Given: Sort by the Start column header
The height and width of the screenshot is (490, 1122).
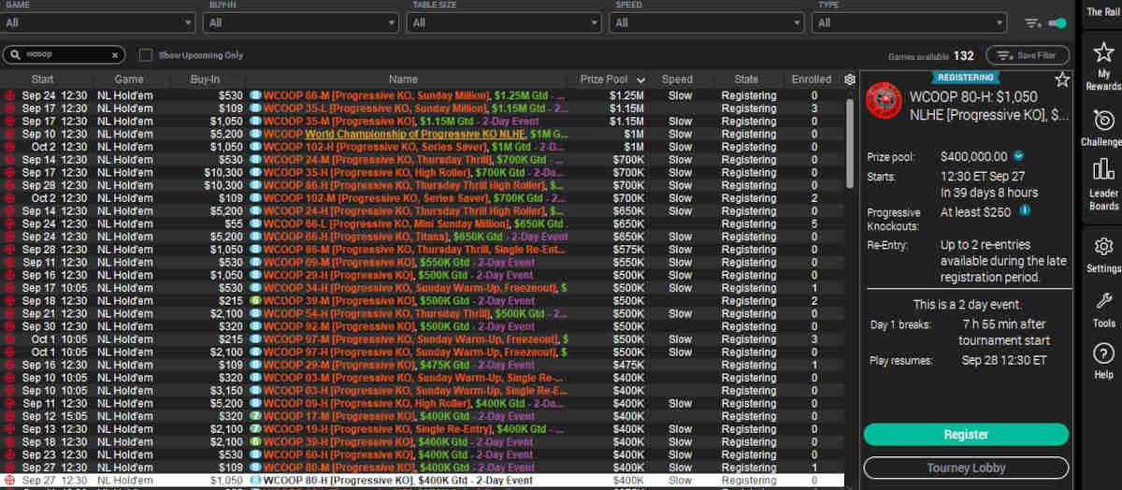Looking at the screenshot, I should tap(42, 79).
